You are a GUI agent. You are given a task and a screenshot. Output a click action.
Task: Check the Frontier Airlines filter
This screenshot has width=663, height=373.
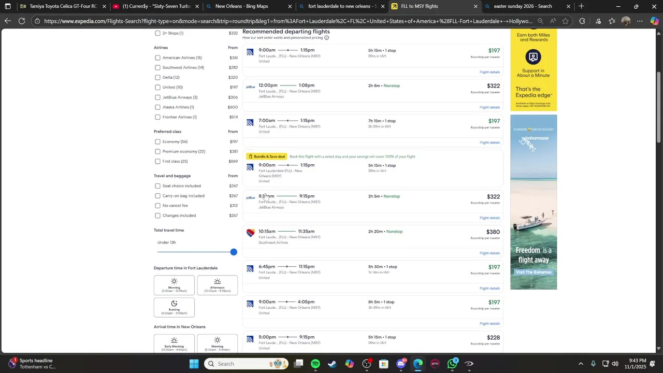pos(157,117)
